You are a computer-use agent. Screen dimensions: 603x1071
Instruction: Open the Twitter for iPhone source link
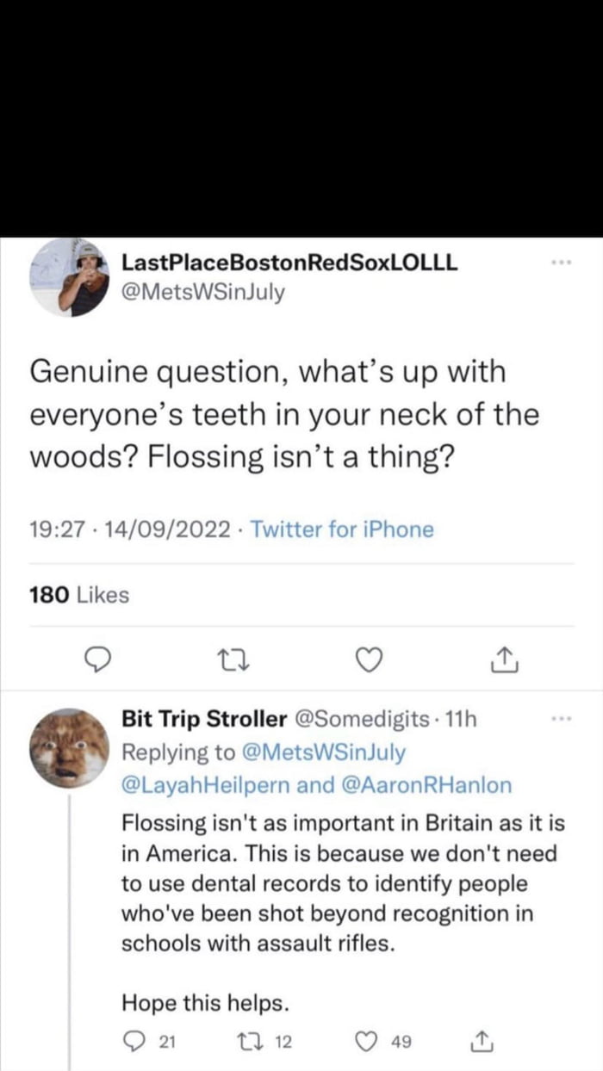tap(342, 529)
